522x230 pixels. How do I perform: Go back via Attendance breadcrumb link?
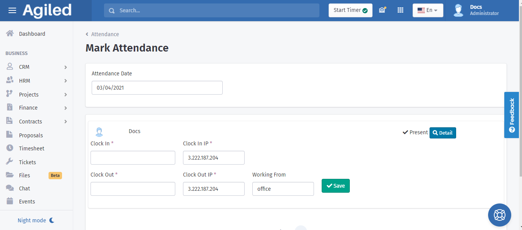(x=105, y=34)
